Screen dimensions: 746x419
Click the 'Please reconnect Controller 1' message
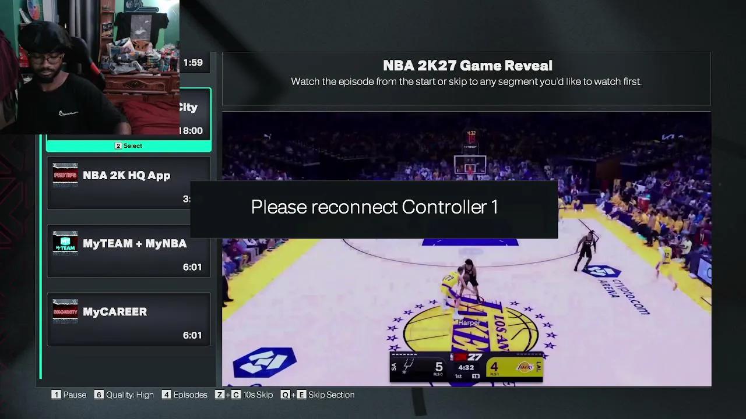[x=374, y=207]
